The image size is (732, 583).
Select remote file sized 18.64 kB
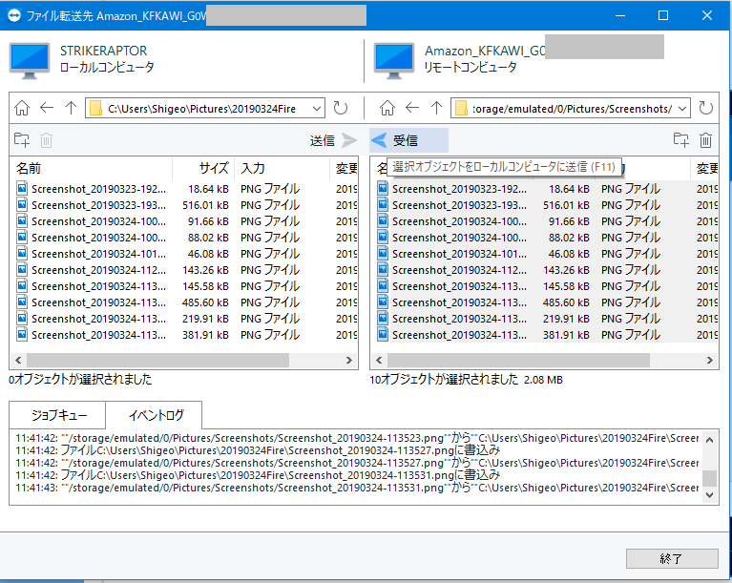(544, 189)
